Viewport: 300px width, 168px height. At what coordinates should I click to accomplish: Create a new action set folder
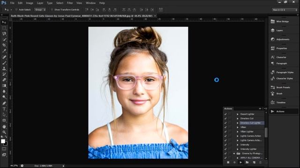point(247,162)
